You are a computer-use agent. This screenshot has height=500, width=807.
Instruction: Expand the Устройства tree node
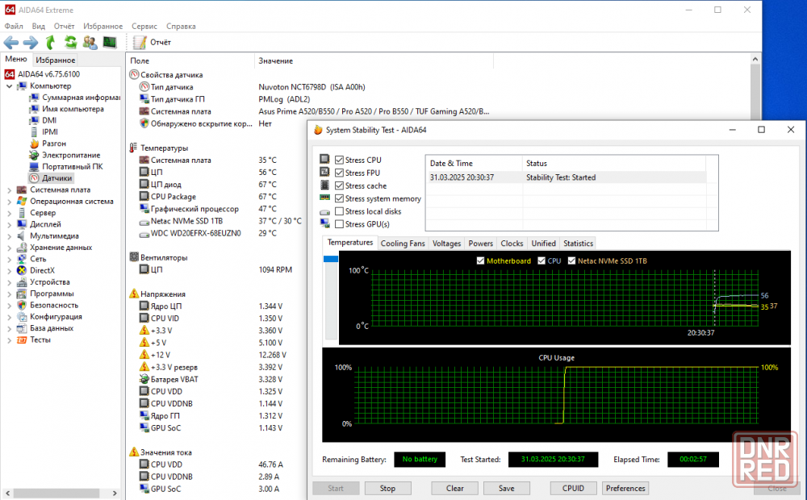pyautogui.click(x=9, y=282)
